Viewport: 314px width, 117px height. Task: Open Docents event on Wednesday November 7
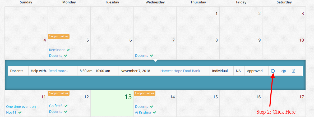tap(142, 56)
